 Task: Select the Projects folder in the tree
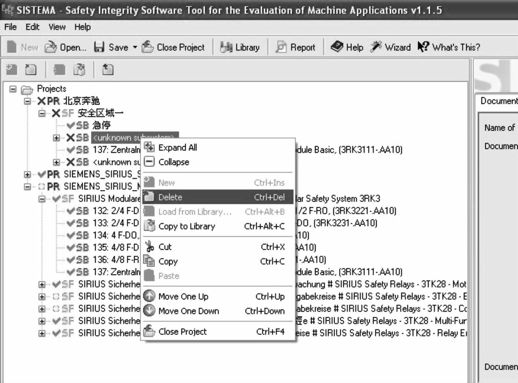point(52,89)
